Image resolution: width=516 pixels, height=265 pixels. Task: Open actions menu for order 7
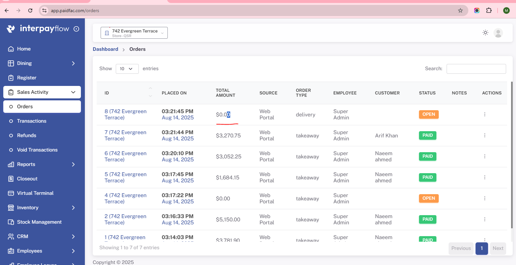(x=485, y=135)
